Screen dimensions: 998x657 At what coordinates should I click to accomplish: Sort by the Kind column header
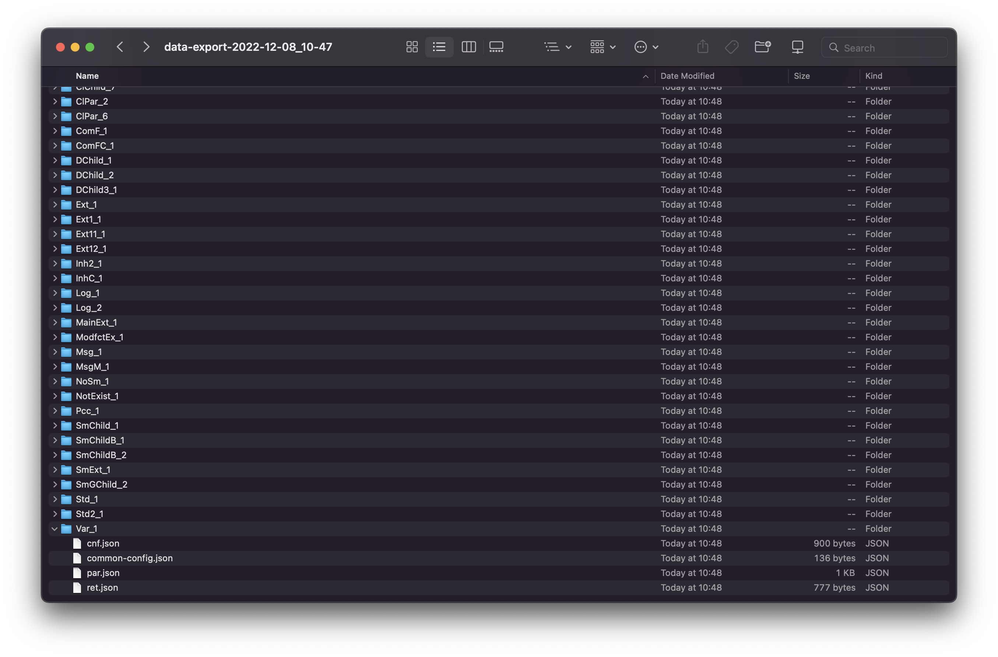pyautogui.click(x=874, y=76)
